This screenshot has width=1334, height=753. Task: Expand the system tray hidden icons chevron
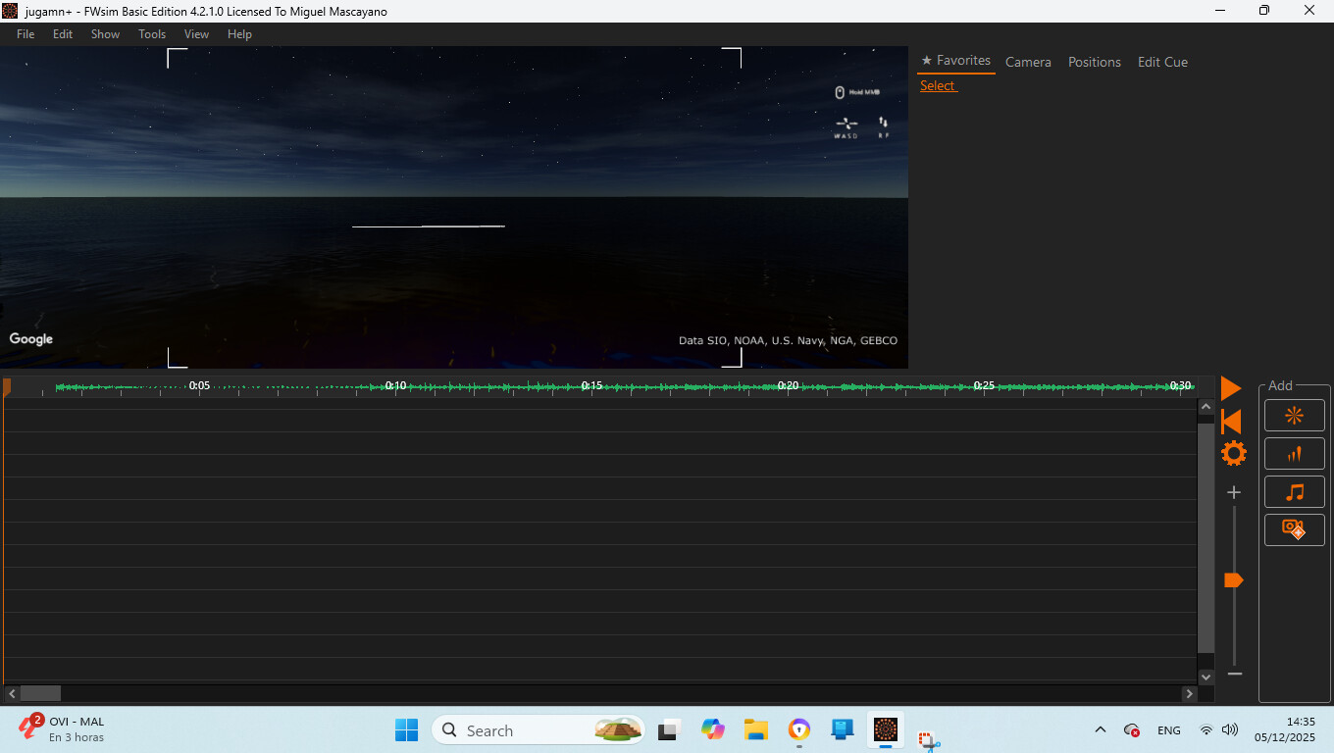click(x=1100, y=730)
